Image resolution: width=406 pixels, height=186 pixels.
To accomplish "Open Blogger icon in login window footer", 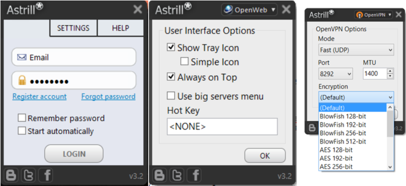I will point(11,175).
